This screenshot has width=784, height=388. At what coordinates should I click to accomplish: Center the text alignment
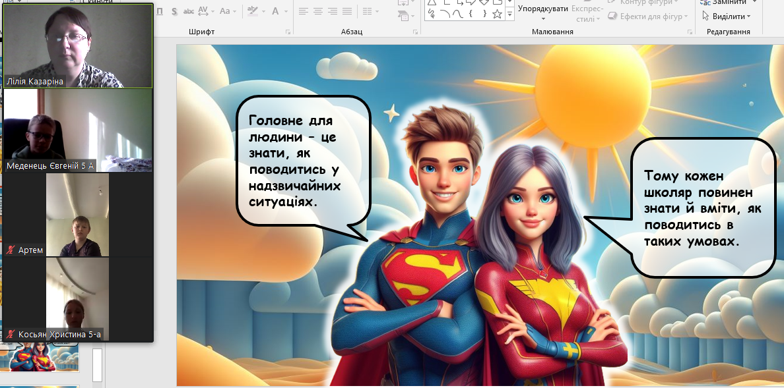pyautogui.click(x=317, y=11)
